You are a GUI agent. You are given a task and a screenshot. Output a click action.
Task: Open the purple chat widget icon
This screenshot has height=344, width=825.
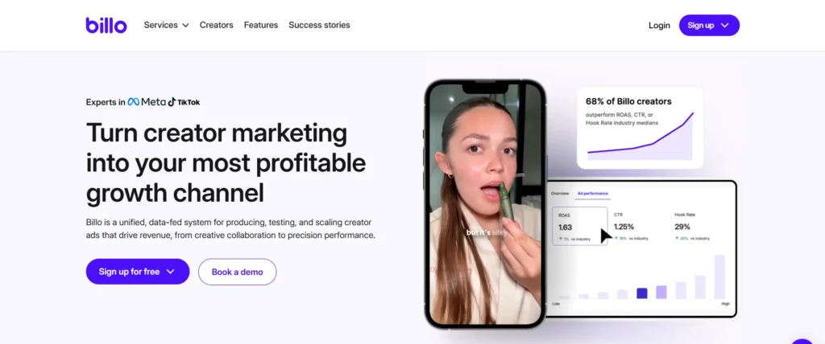[803, 340]
